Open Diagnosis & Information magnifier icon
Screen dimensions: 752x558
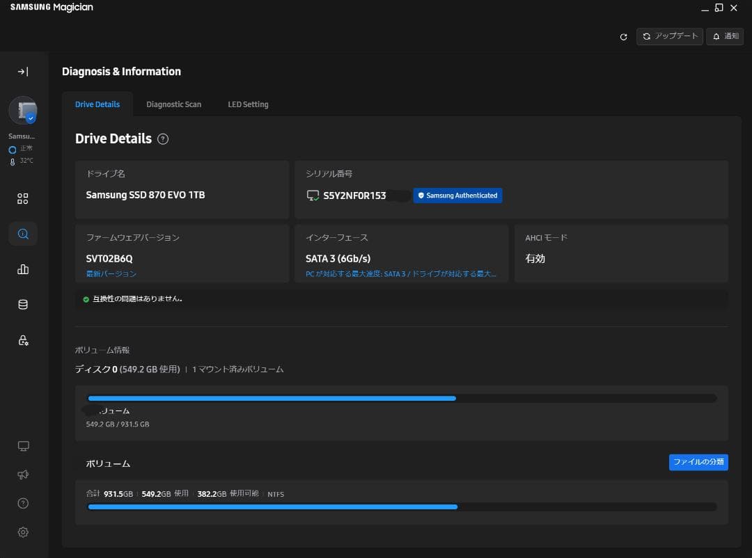22,234
